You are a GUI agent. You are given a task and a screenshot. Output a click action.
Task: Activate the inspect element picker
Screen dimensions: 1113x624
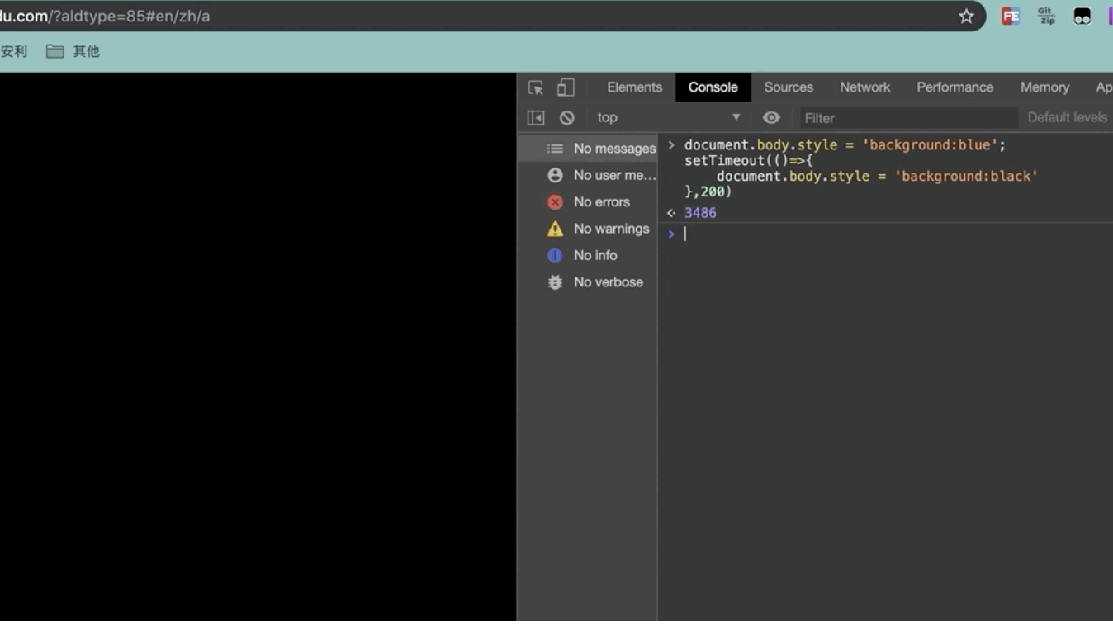tap(536, 87)
